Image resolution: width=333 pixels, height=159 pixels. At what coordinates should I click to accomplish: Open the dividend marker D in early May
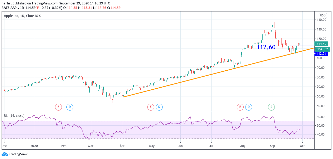point(159,107)
